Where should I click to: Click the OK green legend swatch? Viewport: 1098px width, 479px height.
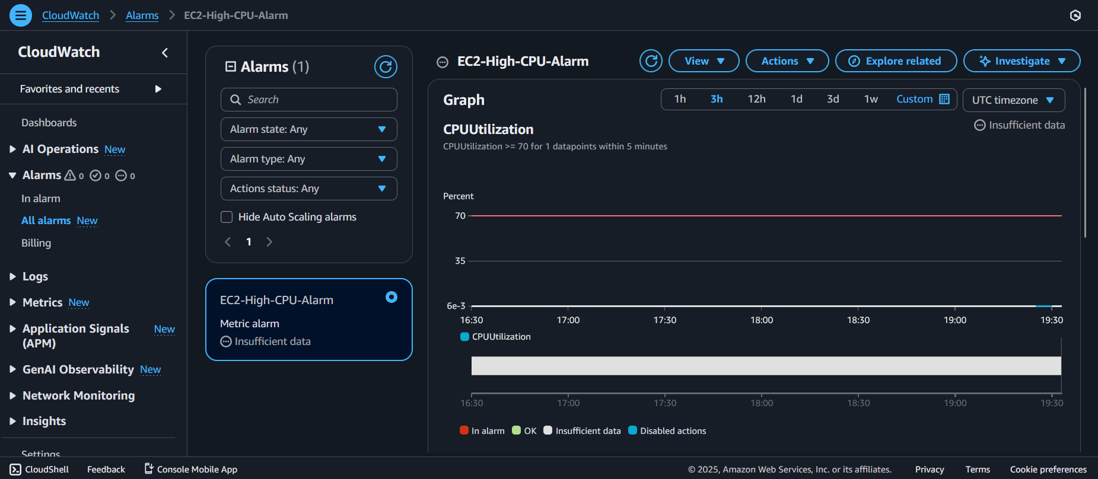point(516,430)
